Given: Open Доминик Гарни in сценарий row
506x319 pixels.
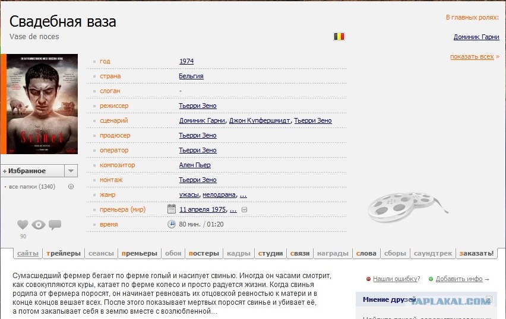Looking at the screenshot, I should pos(202,120).
